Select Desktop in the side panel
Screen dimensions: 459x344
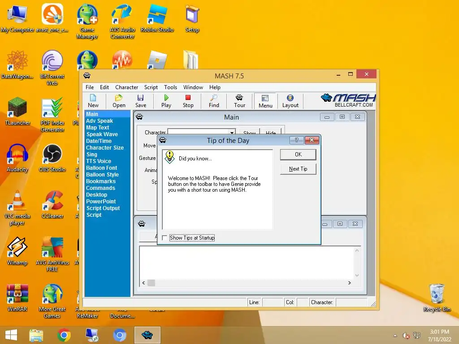(x=97, y=195)
